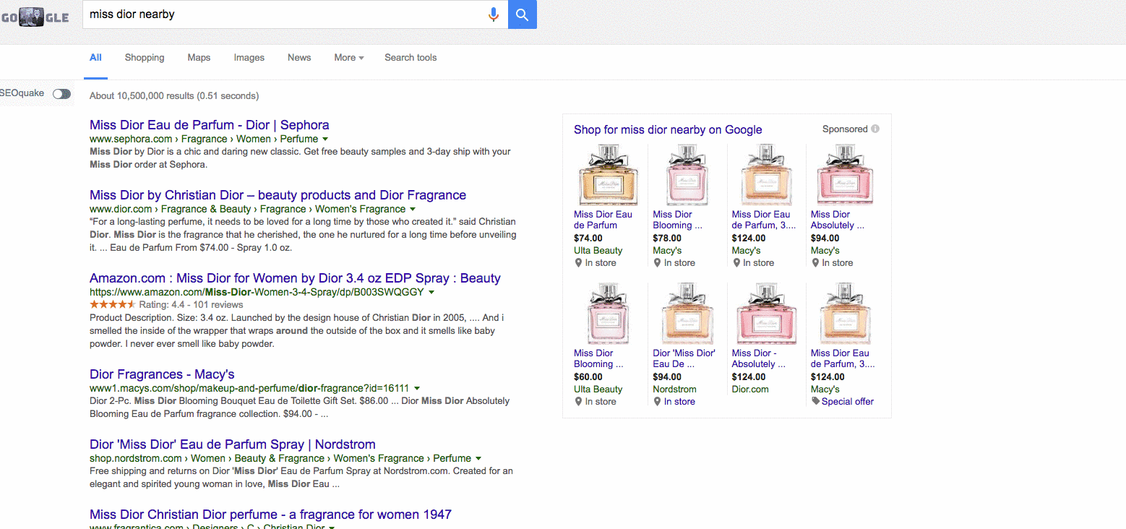Select the All tab
Image resolution: width=1126 pixels, height=529 pixels.
click(x=95, y=58)
